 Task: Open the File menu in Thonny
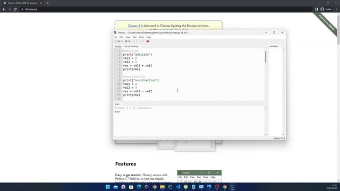(115, 37)
